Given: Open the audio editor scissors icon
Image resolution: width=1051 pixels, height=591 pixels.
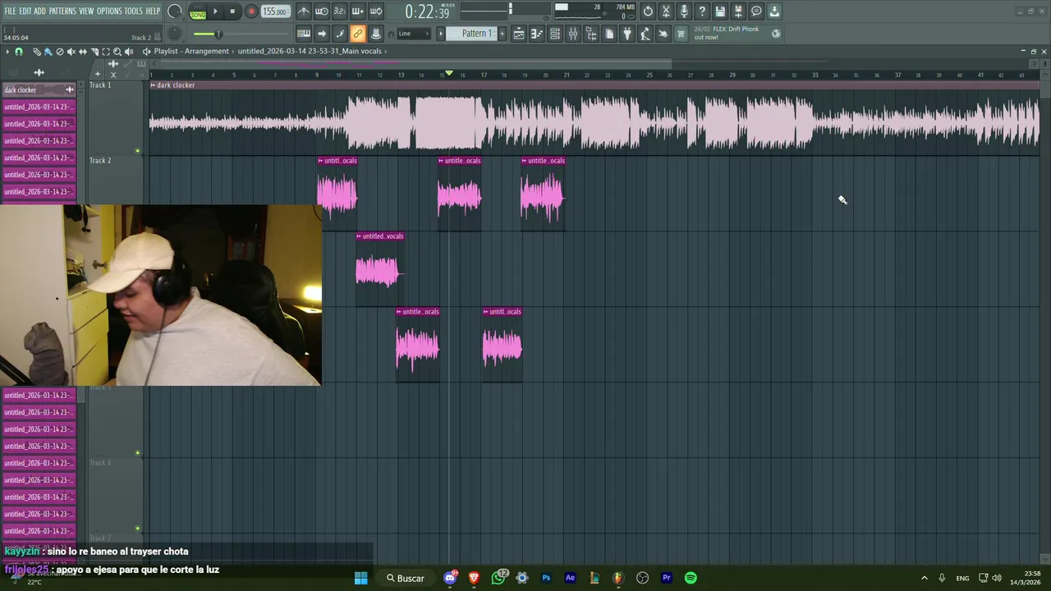Looking at the screenshot, I should click(666, 11).
